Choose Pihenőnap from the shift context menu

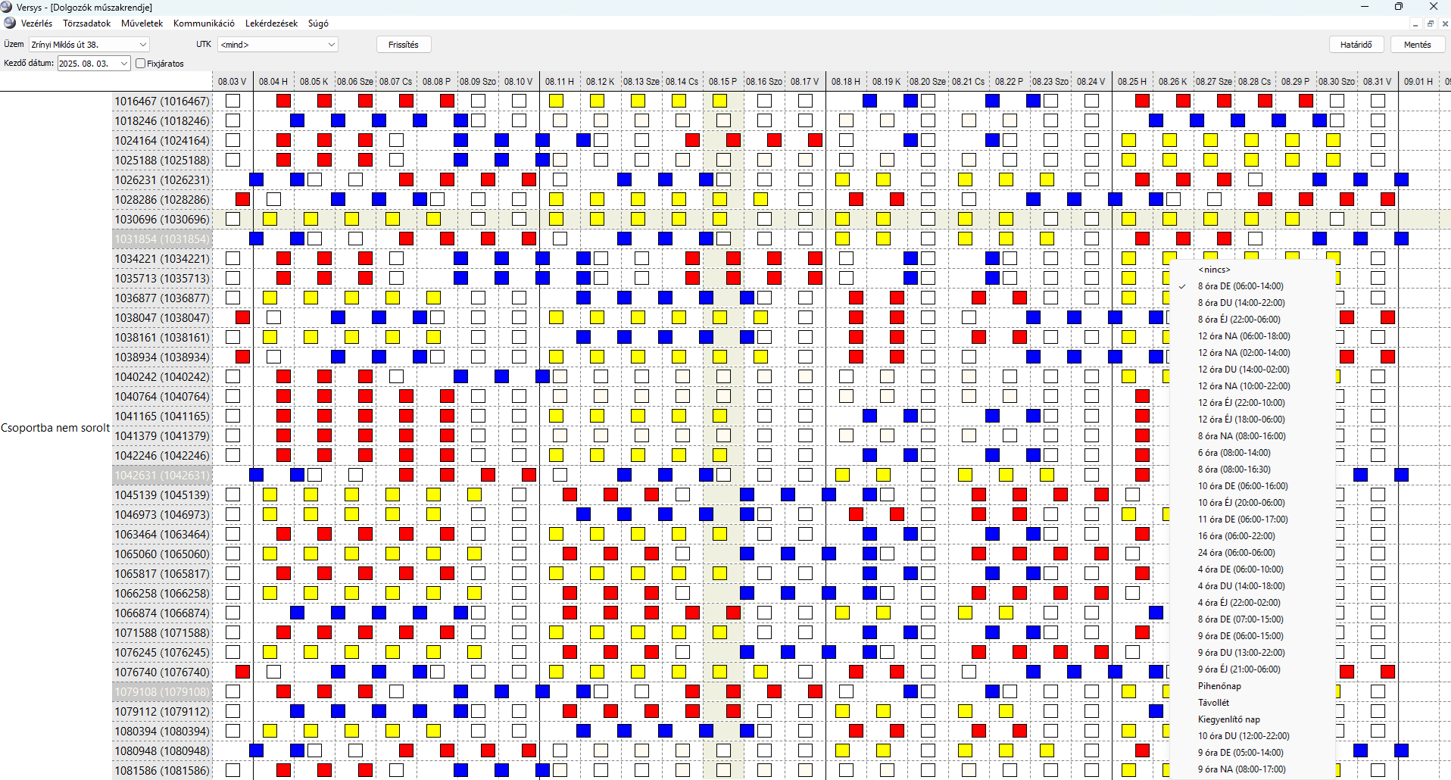(1219, 686)
